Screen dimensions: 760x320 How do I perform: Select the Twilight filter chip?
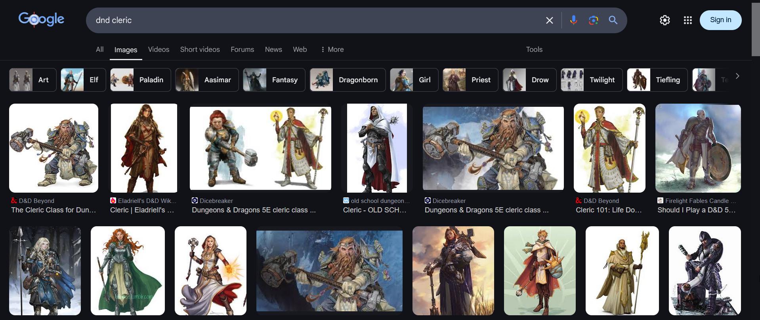591,80
